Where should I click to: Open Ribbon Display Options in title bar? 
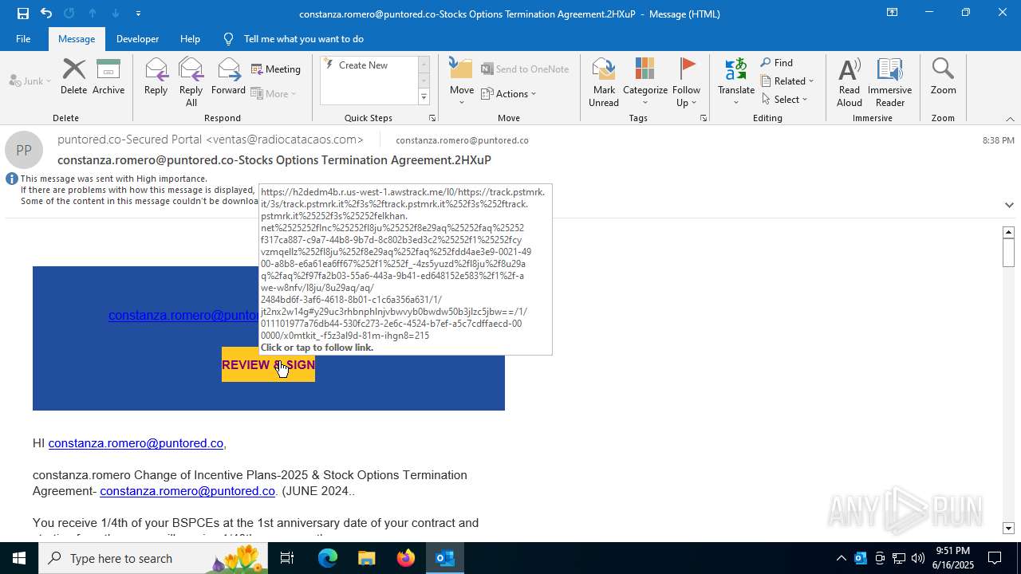coord(893,13)
